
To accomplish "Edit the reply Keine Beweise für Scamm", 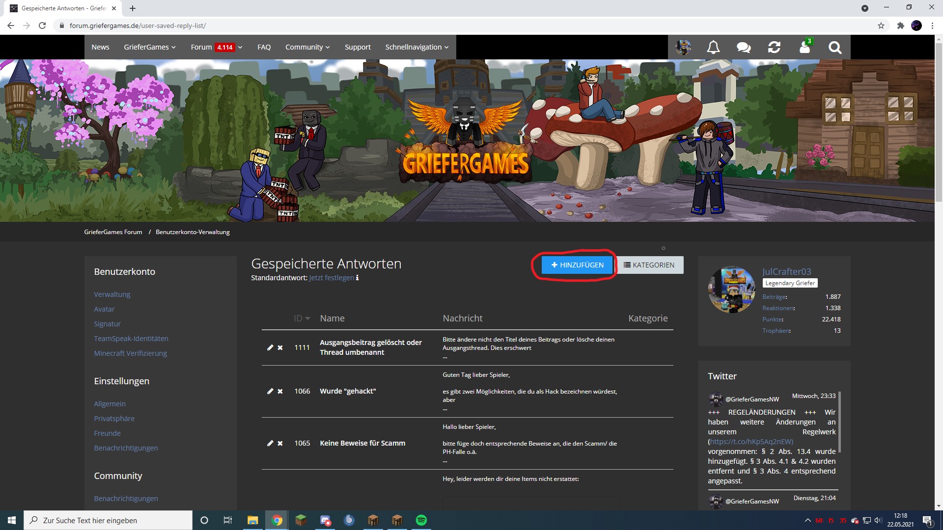I will pyautogui.click(x=270, y=443).
